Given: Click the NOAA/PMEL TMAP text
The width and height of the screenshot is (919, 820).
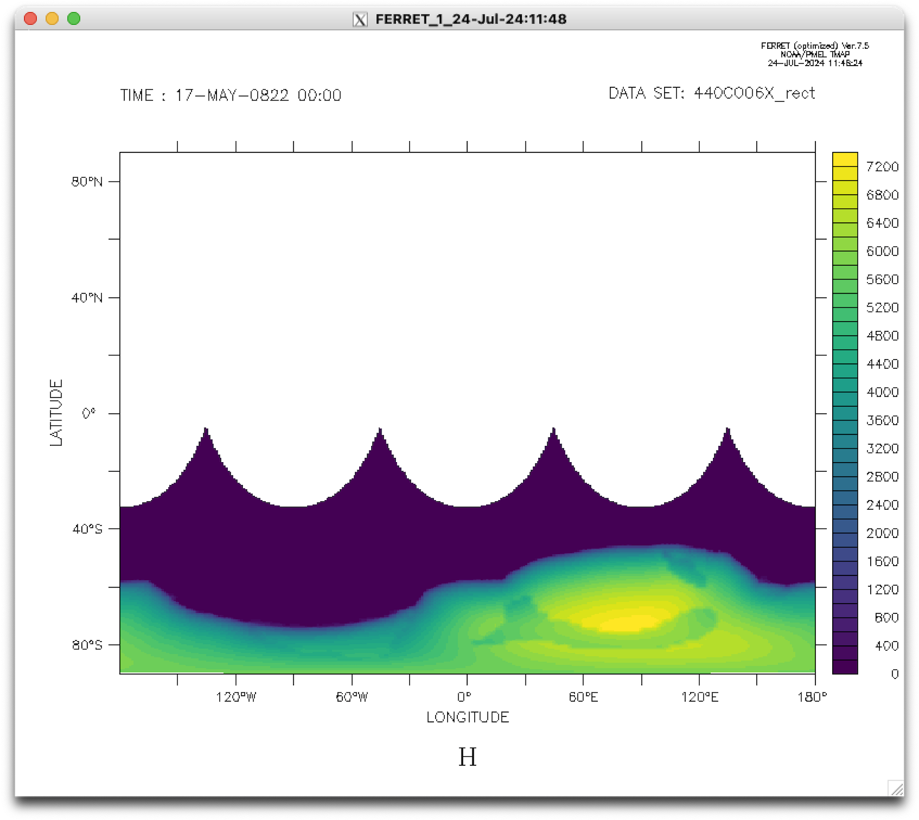Looking at the screenshot, I should pos(815,54).
